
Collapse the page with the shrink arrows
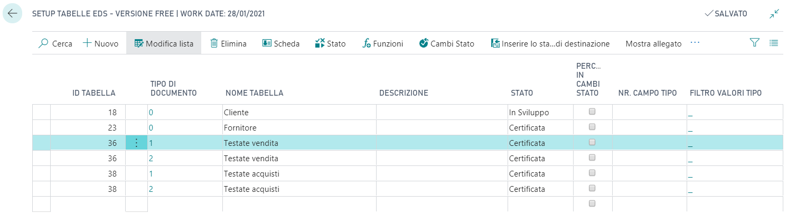[774, 14]
